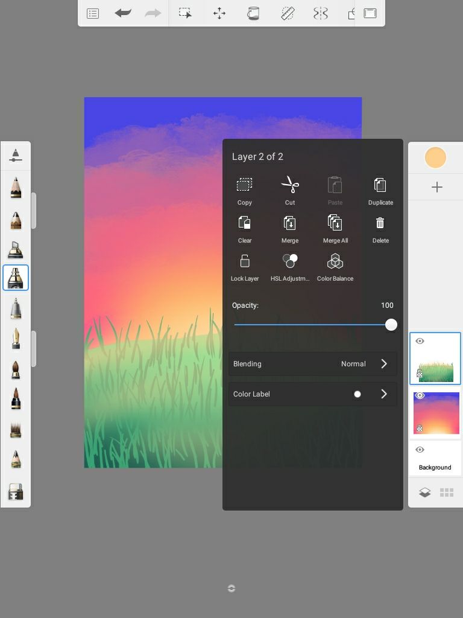The height and width of the screenshot is (618, 463).
Task: Toggle transparency lock on sky layer
Action: (x=420, y=428)
